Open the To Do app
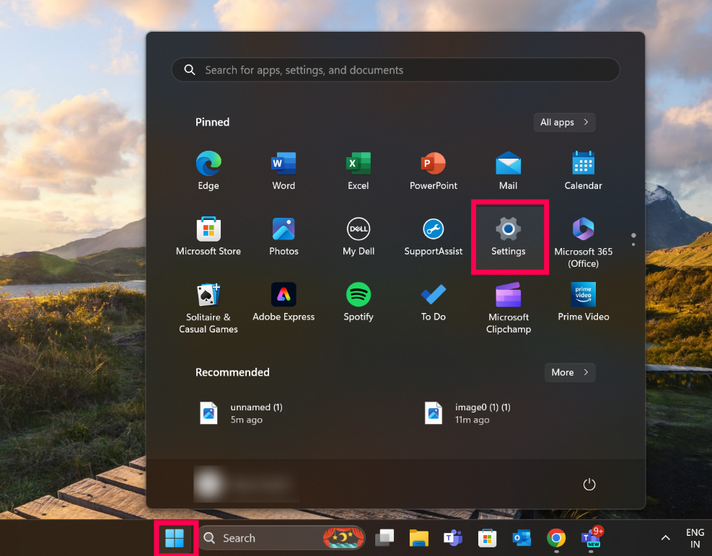The image size is (712, 556). click(x=434, y=302)
